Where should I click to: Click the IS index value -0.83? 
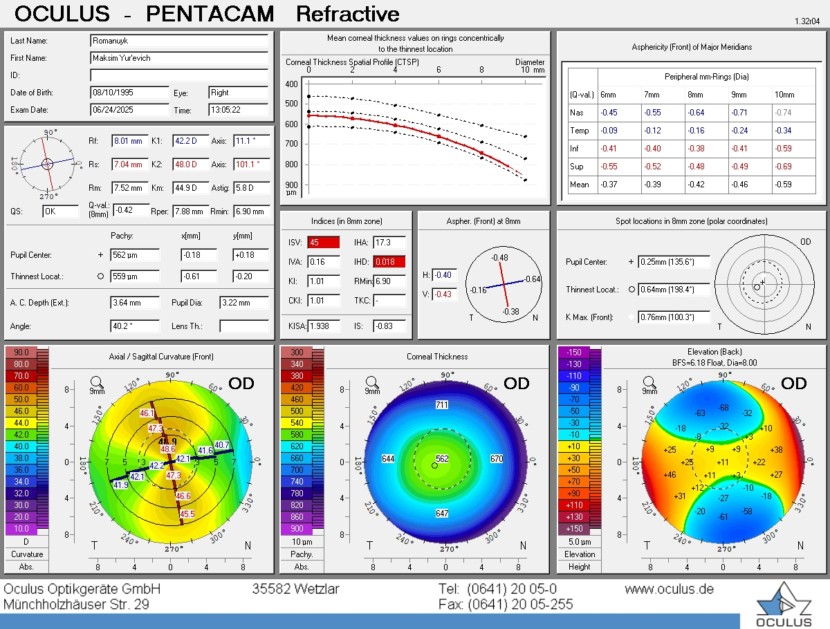(389, 326)
